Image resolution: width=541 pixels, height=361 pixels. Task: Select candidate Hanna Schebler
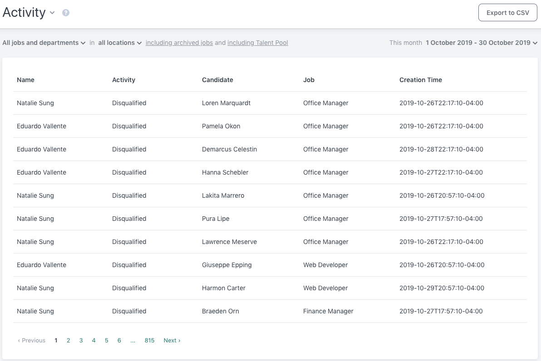[225, 172]
